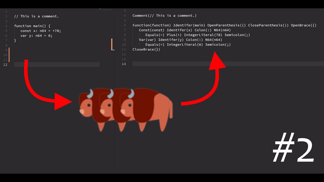Click the Identifer(main) token

tap(189, 25)
